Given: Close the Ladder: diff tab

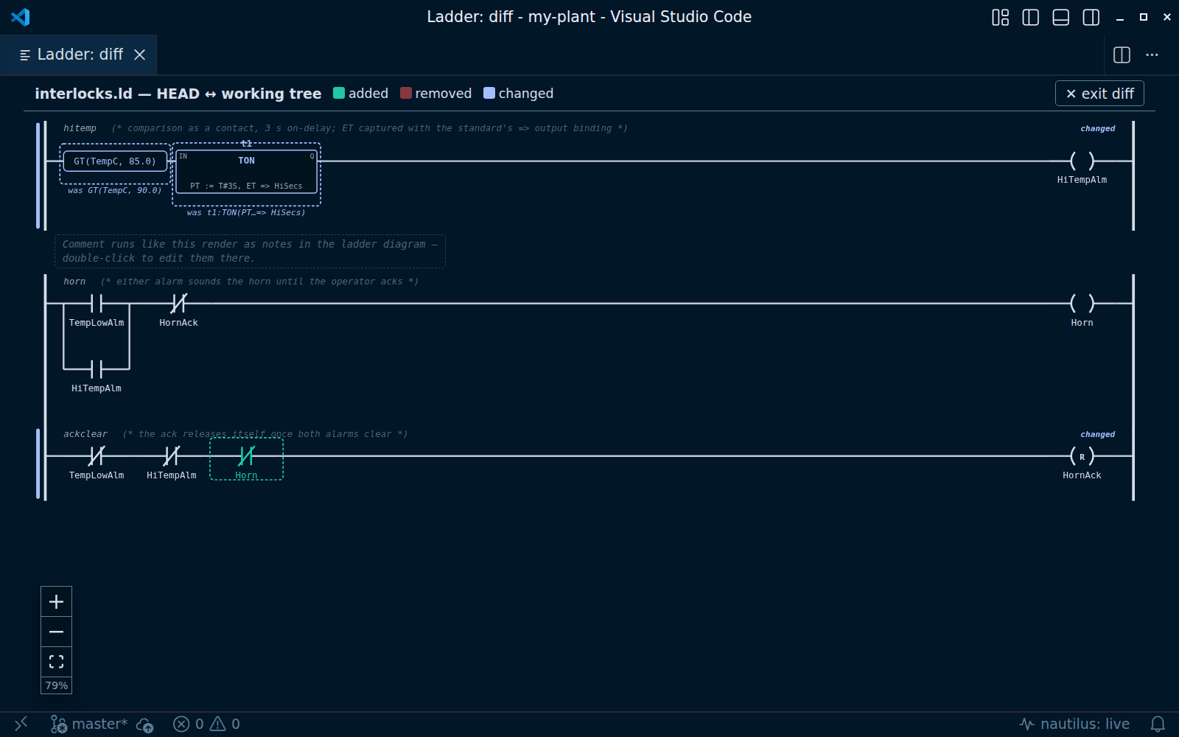Looking at the screenshot, I should (139, 55).
